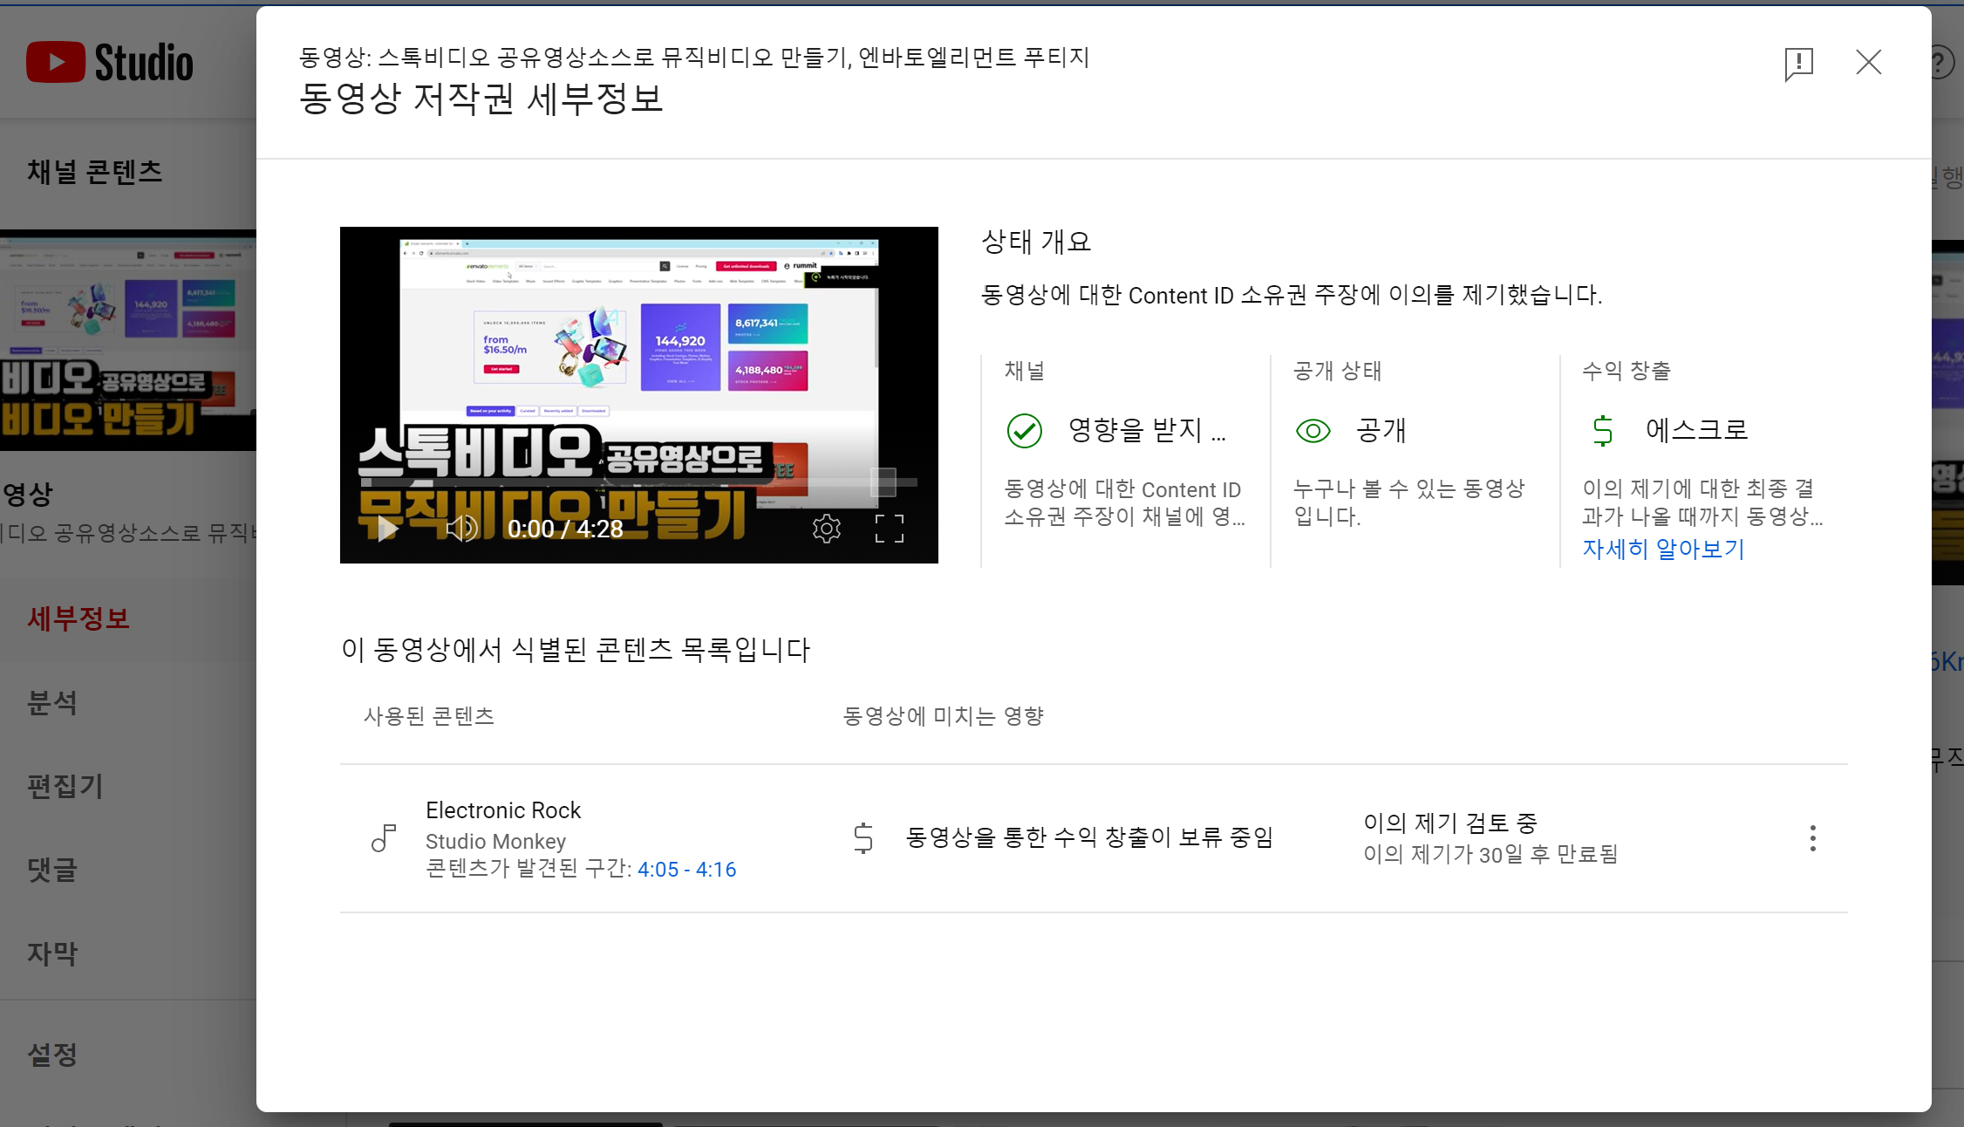Click the eye icon for public visibility
Image resolution: width=1964 pixels, height=1127 pixels.
[x=1313, y=431]
